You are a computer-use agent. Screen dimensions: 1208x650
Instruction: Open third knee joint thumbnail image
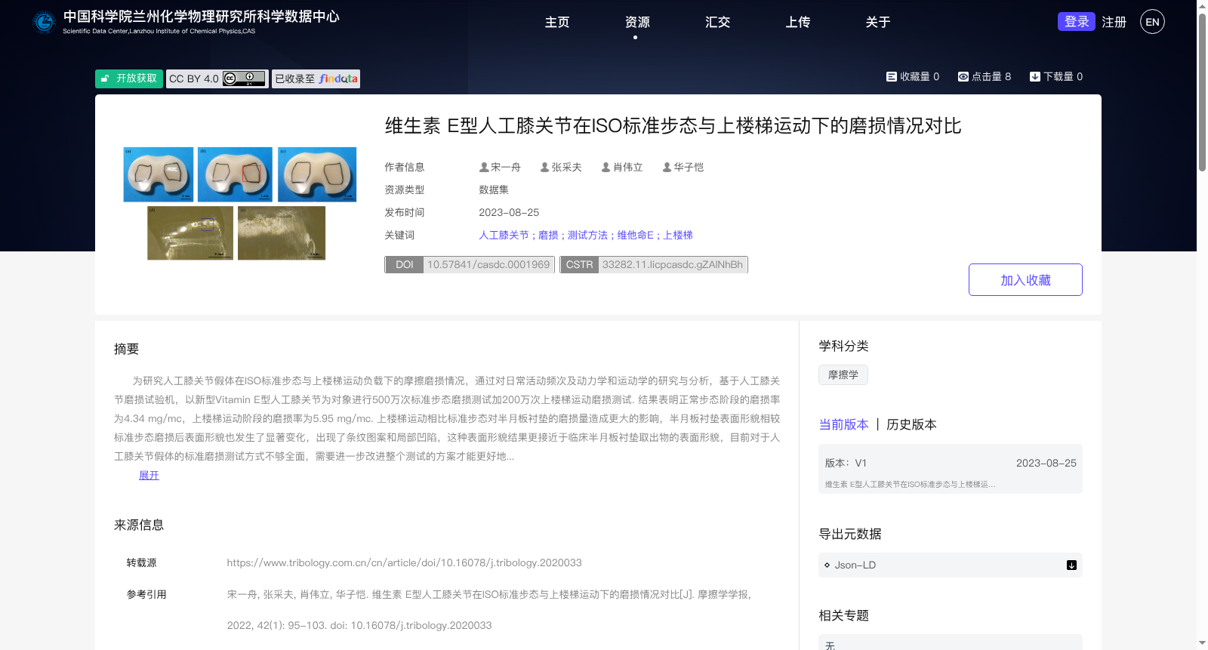(317, 174)
